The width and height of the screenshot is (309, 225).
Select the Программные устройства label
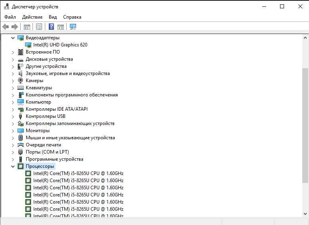point(55,159)
